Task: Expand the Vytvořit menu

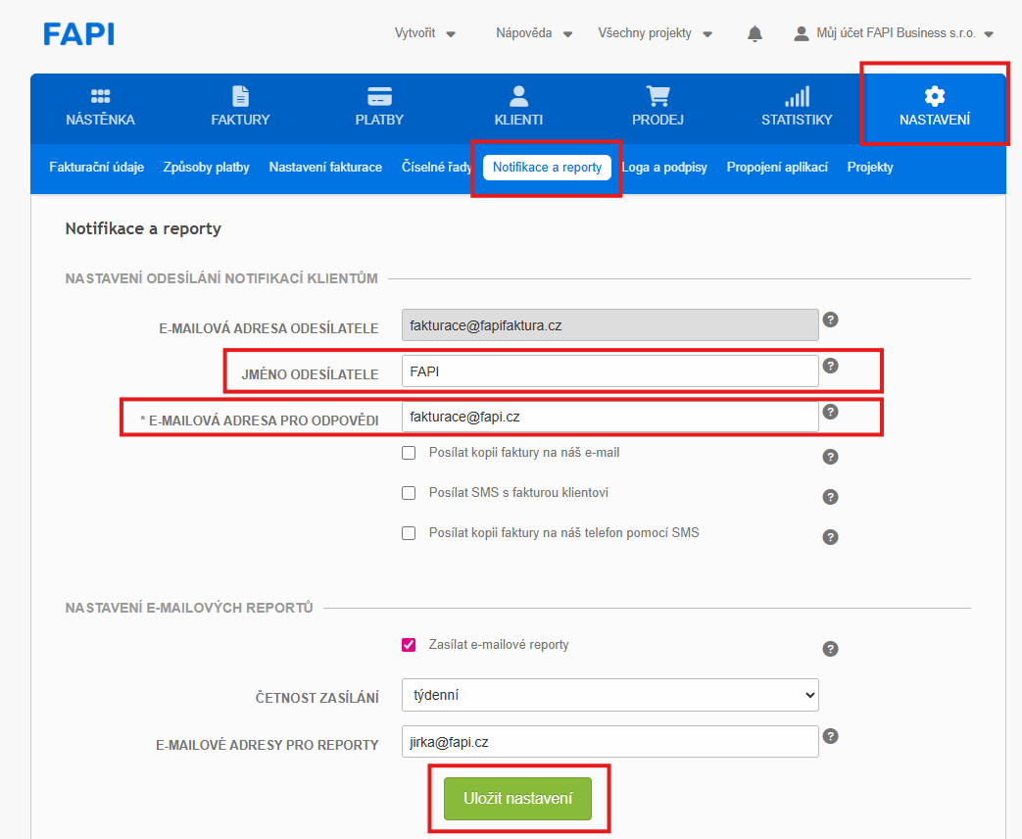Action: click(x=425, y=33)
